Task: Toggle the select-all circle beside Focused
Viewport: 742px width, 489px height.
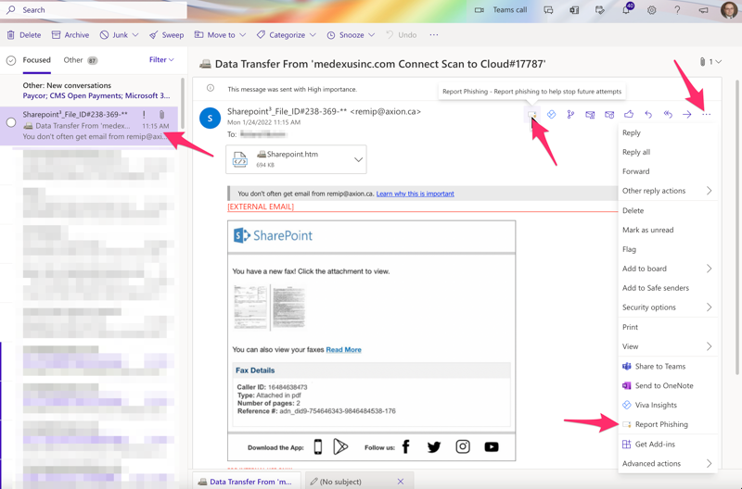Action: 11,60
